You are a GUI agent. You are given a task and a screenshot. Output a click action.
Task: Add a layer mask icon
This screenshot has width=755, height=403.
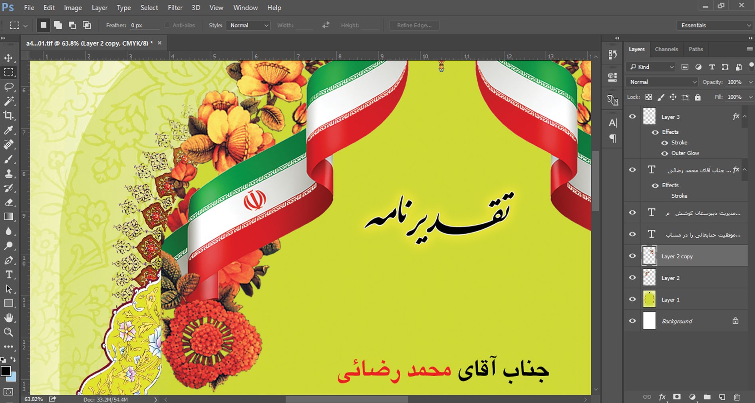coord(677,397)
